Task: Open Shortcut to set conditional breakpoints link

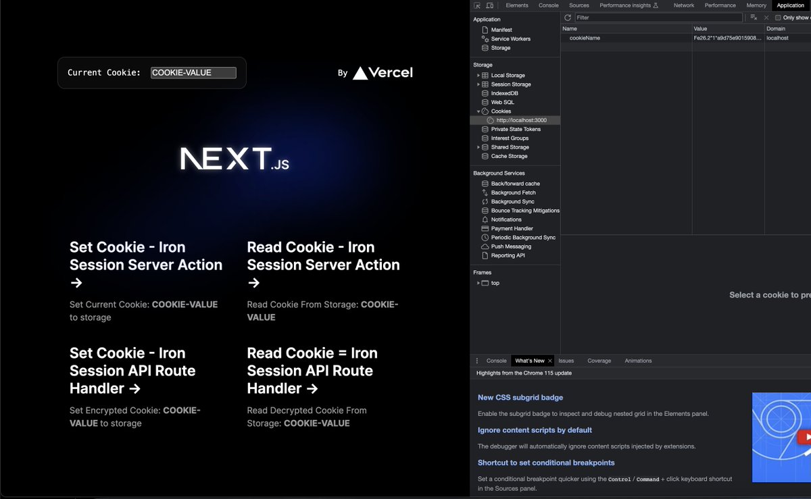Action: 546,463
